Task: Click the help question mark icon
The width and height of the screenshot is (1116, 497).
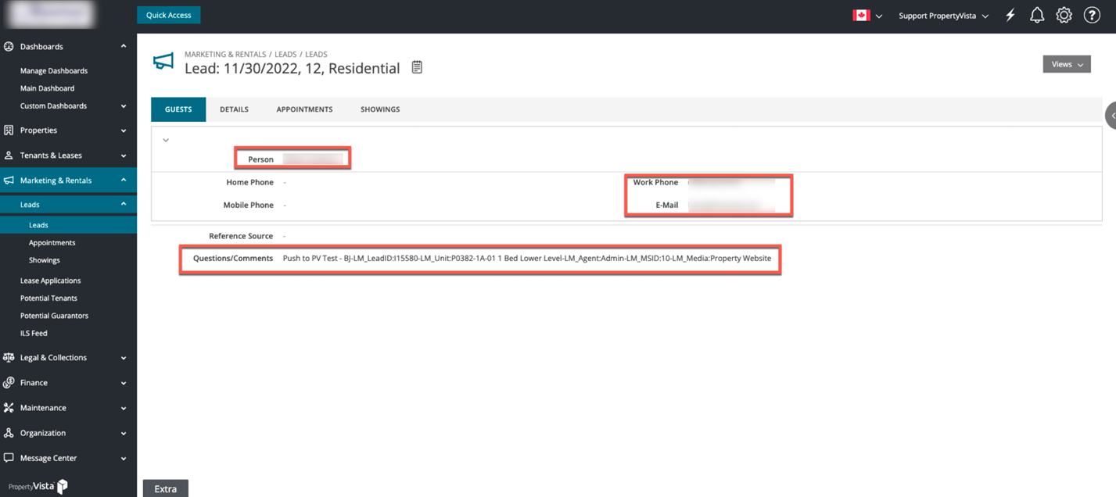Action: click(x=1091, y=15)
